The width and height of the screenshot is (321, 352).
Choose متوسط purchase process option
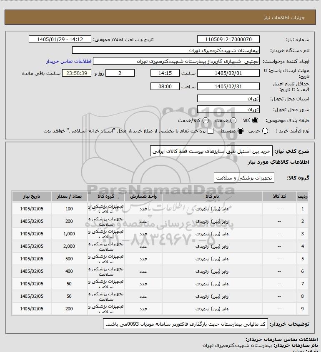pos(241,131)
